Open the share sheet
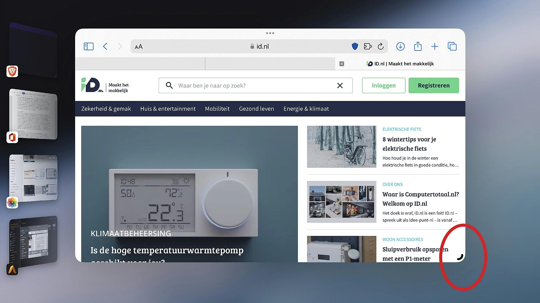Screen dimensions: 540x303 coord(418,46)
